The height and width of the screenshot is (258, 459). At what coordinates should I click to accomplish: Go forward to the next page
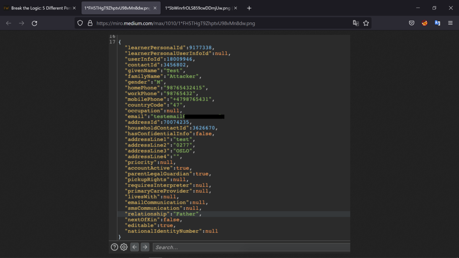coord(21,23)
